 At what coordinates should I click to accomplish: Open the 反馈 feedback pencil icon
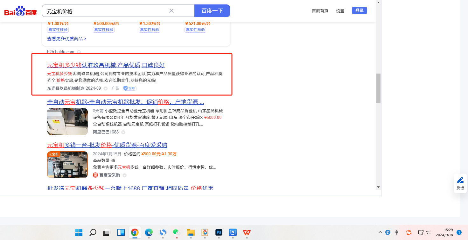[x=460, y=180]
